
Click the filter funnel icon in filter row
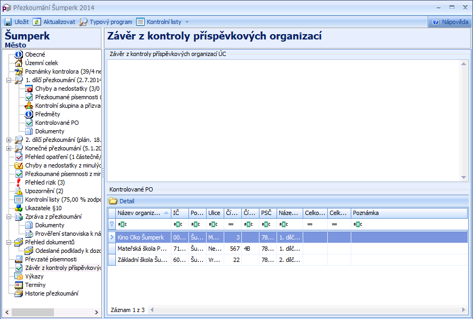pos(112,224)
